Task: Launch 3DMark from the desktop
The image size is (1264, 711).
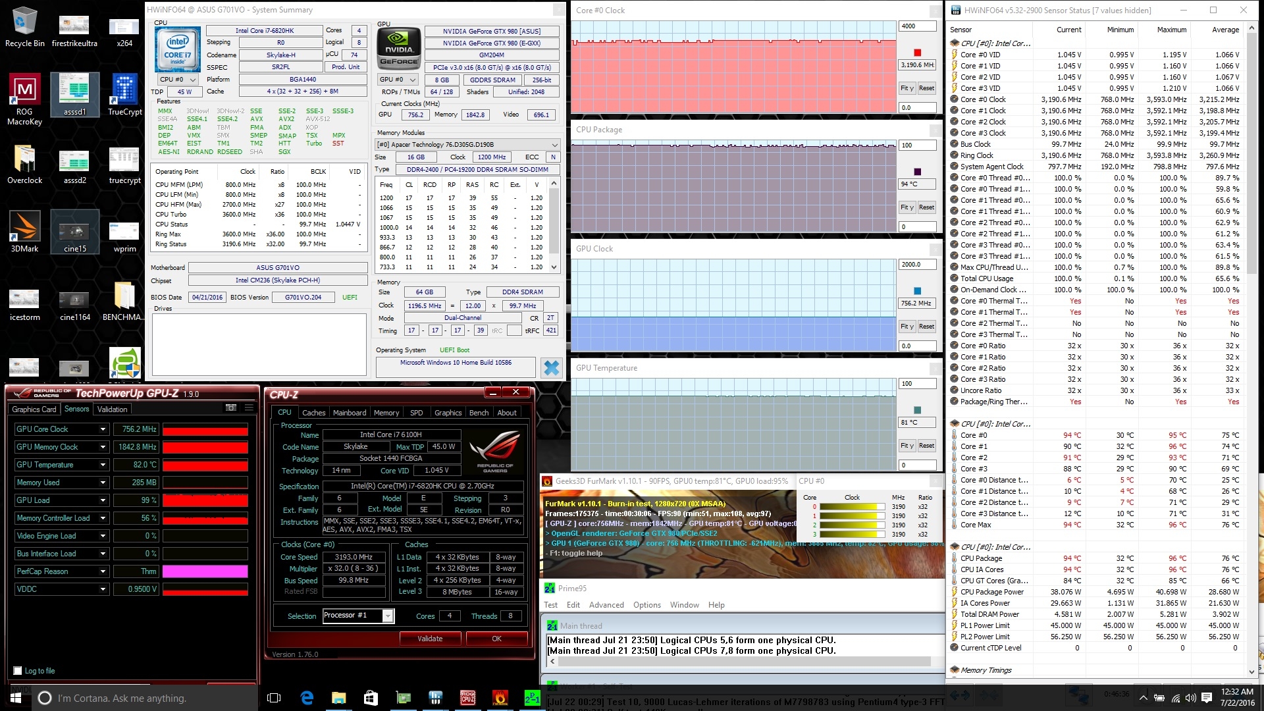Action: click(24, 232)
